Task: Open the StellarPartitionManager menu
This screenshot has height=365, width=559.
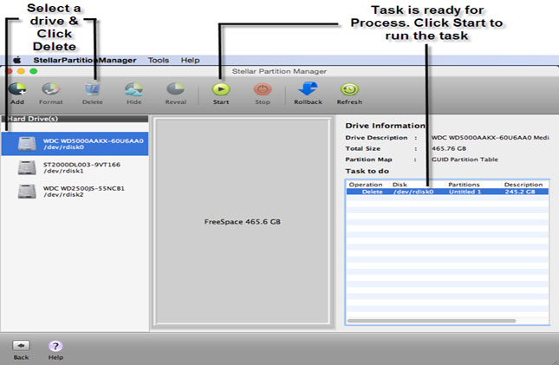Action: pos(85,60)
